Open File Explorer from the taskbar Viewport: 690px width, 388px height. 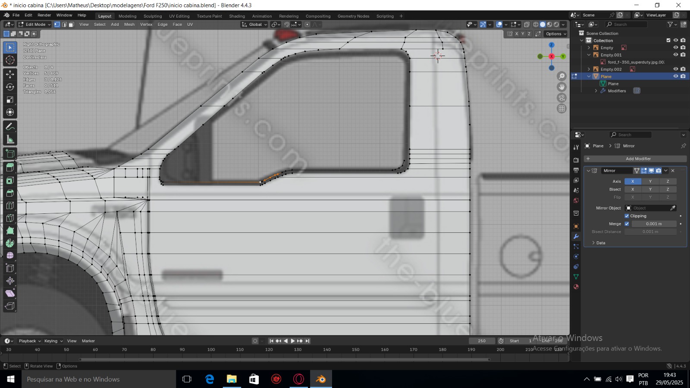(232, 379)
